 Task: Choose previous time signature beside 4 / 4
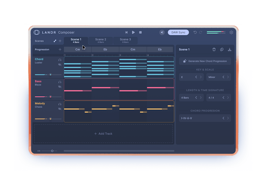[223, 98]
